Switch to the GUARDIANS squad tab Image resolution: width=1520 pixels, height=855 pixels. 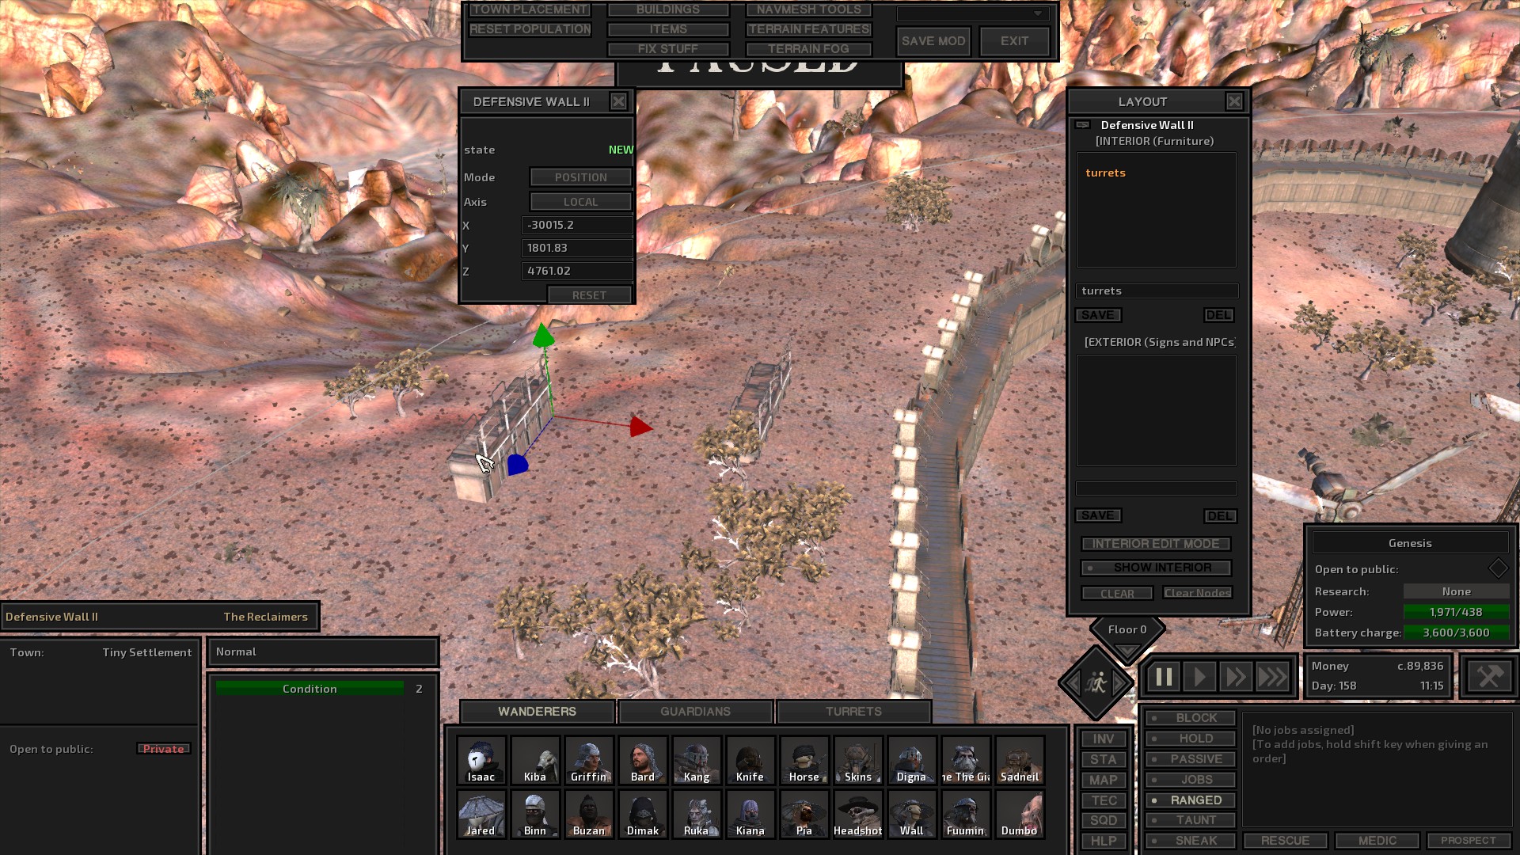[x=695, y=712]
